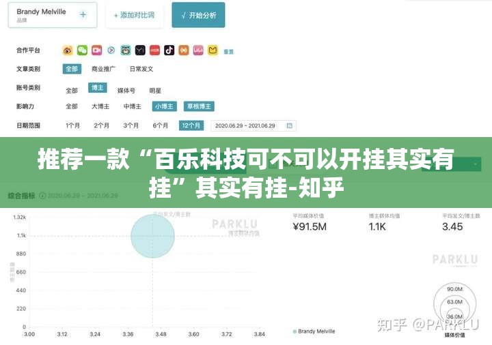
Task: Select the yellow platform icon at row end
Action: (213, 50)
